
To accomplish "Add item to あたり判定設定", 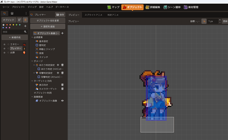I will (x=58, y=65).
